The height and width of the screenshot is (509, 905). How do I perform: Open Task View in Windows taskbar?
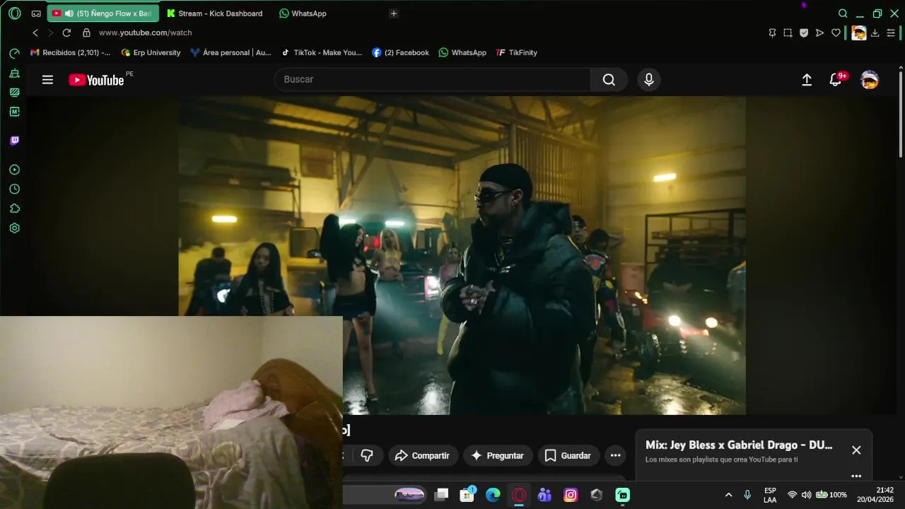point(441,495)
